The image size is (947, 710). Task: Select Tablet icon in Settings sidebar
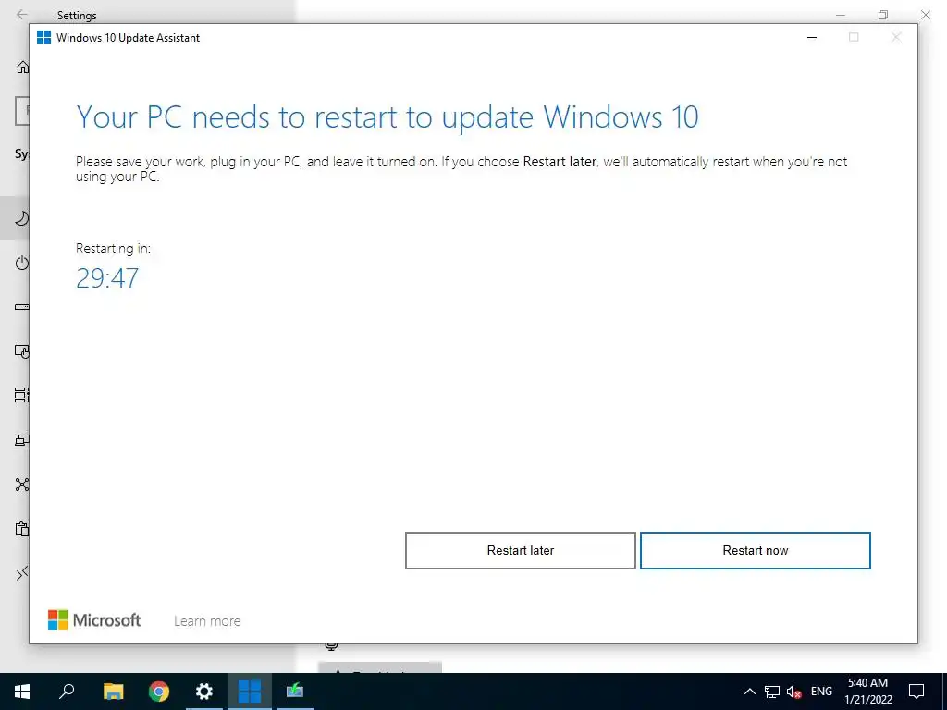coord(22,351)
